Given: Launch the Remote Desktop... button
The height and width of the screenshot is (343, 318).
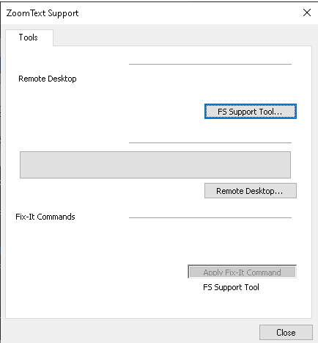Looking at the screenshot, I should (251, 191).
